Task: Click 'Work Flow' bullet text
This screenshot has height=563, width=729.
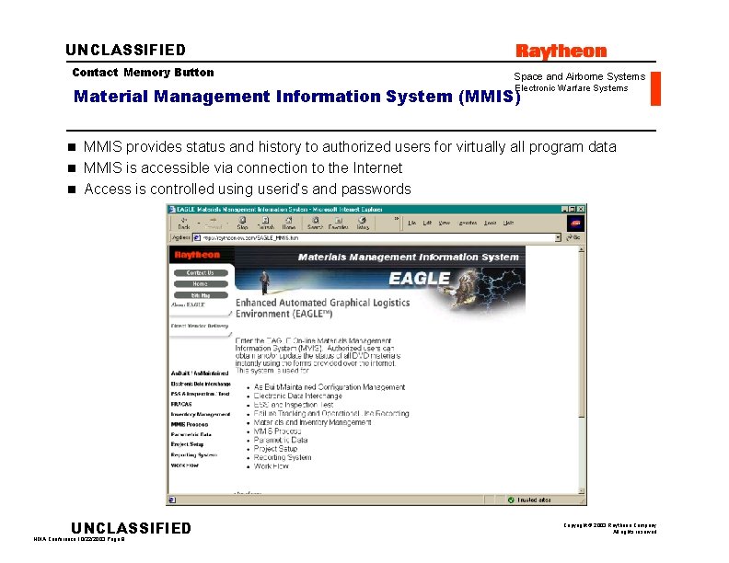Action: tap(272, 466)
